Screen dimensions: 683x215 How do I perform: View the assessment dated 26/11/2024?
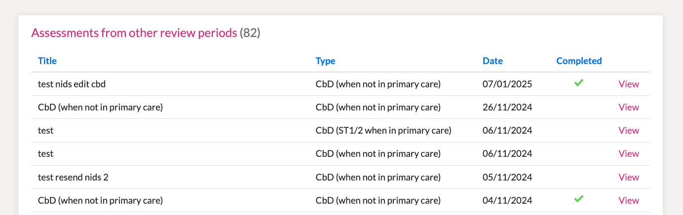(629, 107)
